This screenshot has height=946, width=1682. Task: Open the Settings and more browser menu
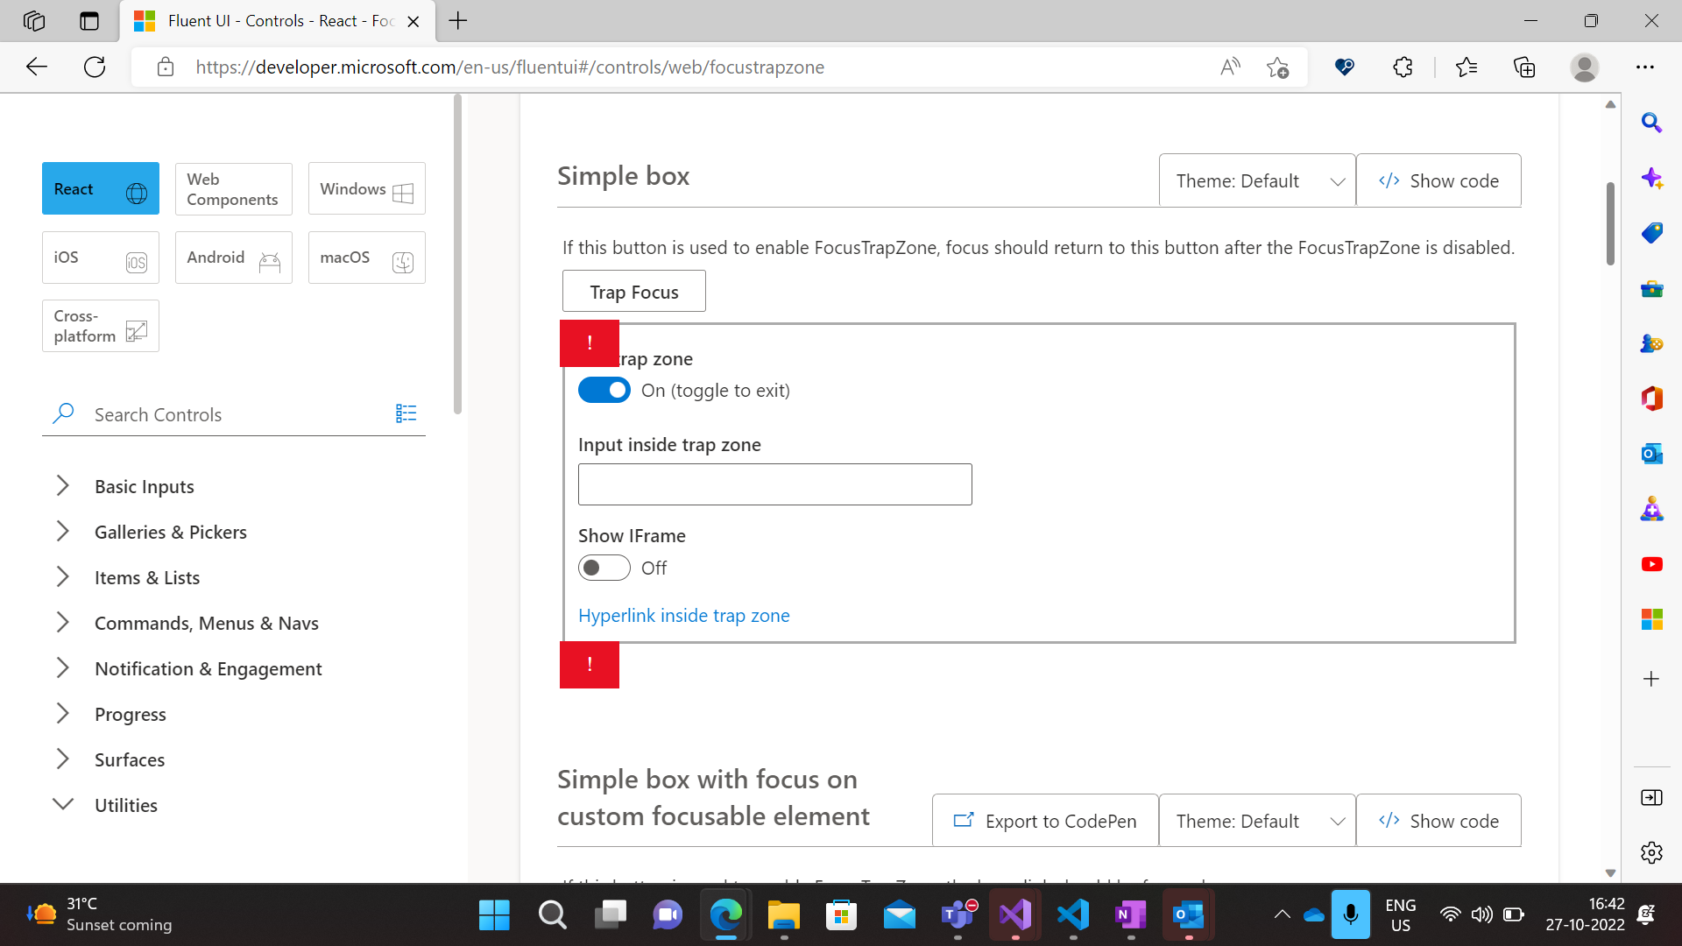click(1647, 67)
